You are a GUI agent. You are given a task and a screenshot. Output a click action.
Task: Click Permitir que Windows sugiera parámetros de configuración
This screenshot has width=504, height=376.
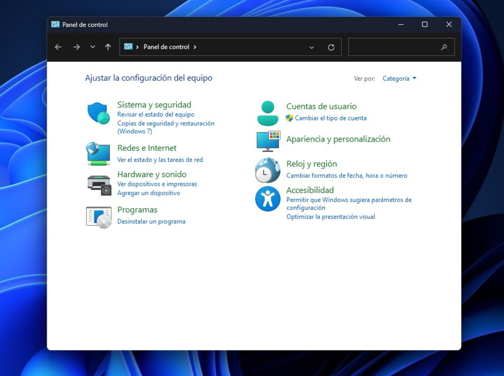point(349,204)
